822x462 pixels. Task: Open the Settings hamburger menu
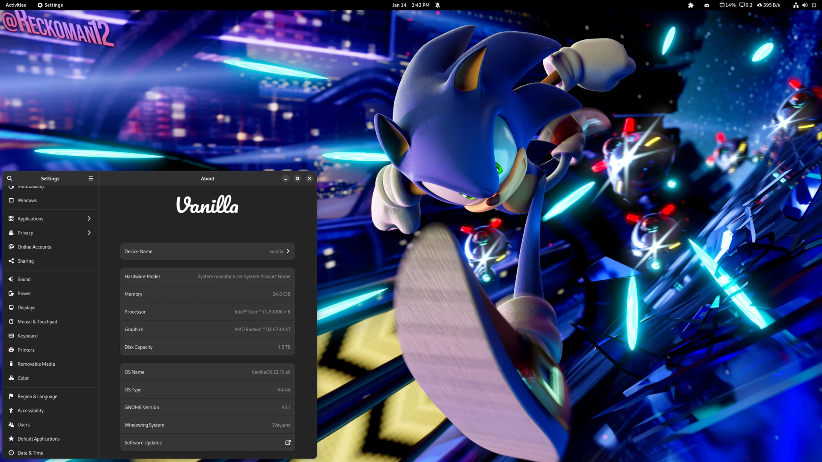pos(91,178)
